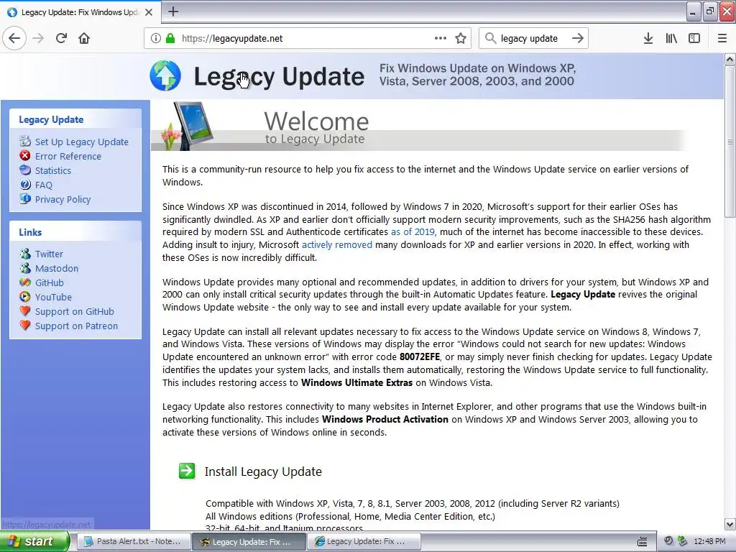The height and width of the screenshot is (552, 736).
Task: Click the Privacy Policy info icon
Action: 25,198
